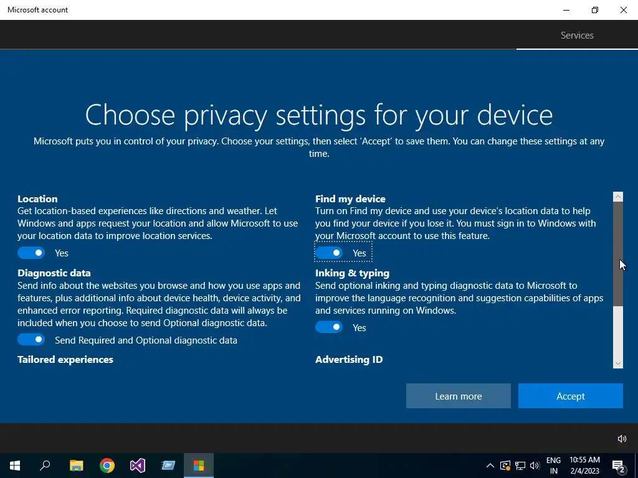This screenshot has width=638, height=478.
Task: Click the network icon in tray
Action: pyautogui.click(x=520, y=466)
